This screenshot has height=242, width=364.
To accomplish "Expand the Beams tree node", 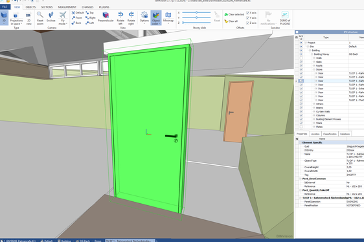I will tap(314, 107).
